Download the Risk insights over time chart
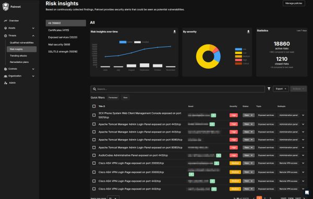The height and width of the screenshot is (199, 313). tap(174, 32)
